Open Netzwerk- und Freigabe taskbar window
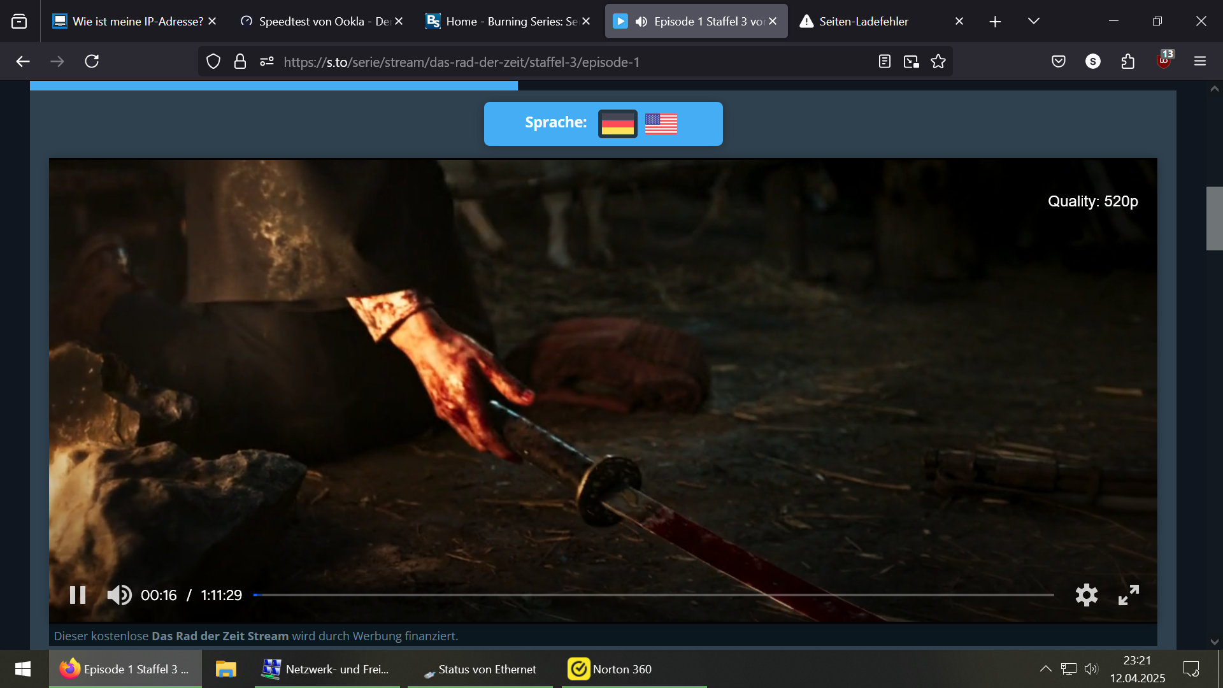 pyautogui.click(x=327, y=669)
